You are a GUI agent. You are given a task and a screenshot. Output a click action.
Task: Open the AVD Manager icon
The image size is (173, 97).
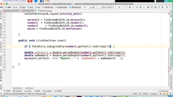pos(159,7)
